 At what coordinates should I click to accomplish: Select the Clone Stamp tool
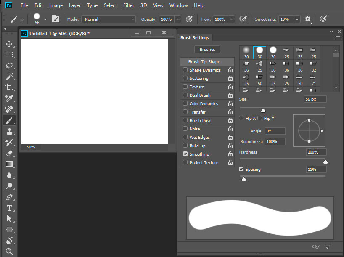(9, 131)
